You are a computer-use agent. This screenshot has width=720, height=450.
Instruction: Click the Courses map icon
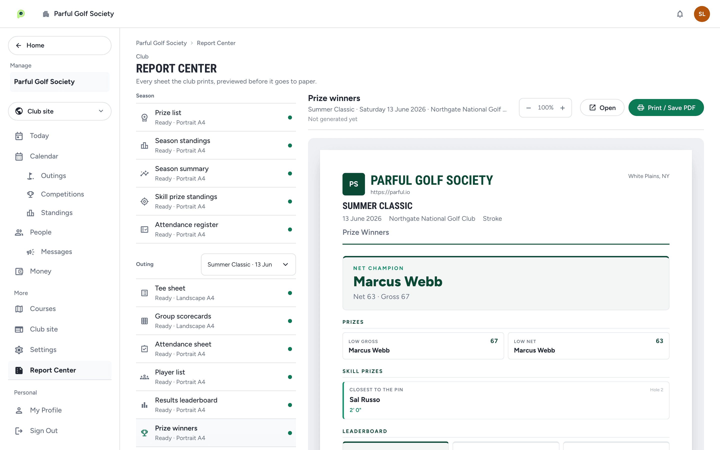pos(19,309)
